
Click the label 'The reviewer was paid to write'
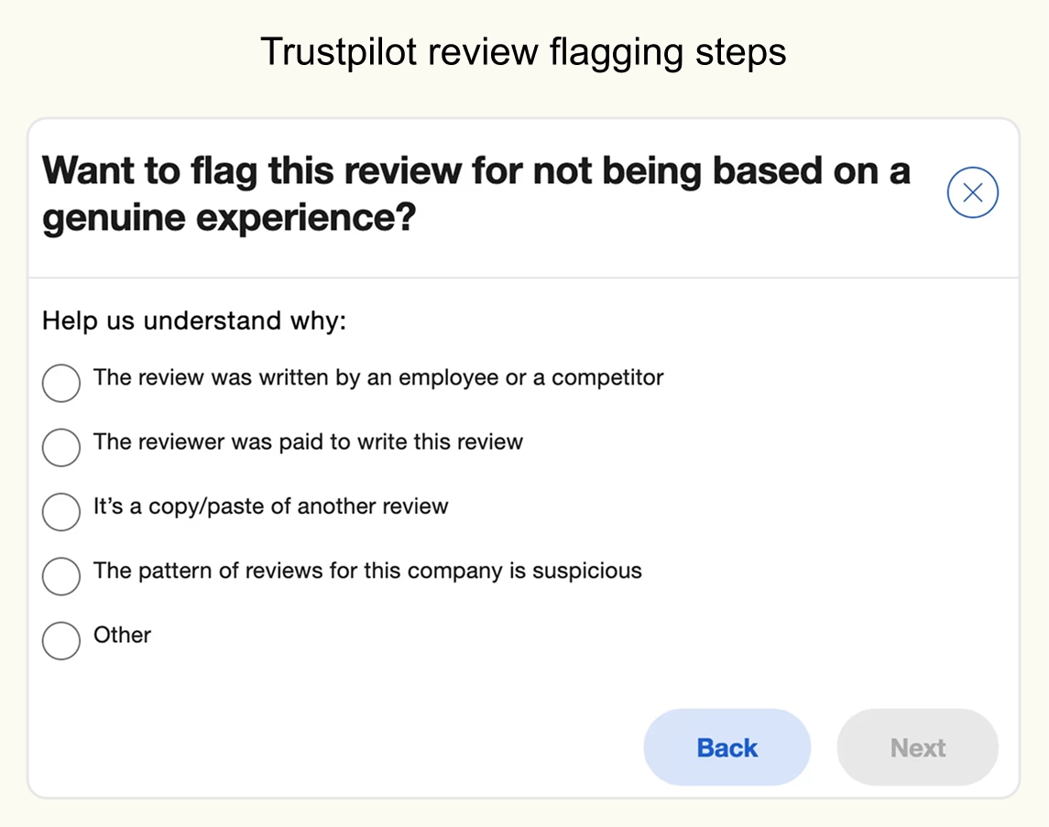tap(308, 441)
